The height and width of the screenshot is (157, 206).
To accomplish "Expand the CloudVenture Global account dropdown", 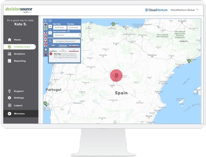I will coord(197,10).
